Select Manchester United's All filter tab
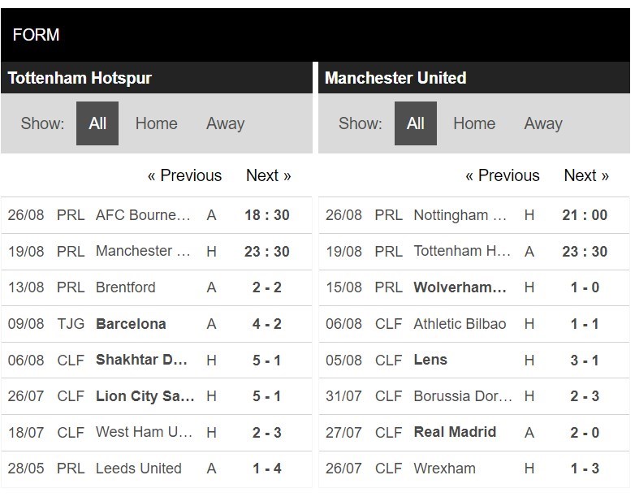The width and height of the screenshot is (635, 501). 416,123
